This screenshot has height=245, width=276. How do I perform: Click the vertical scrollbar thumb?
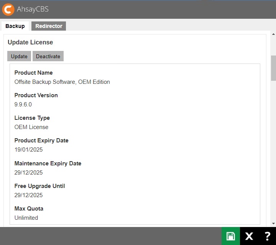click(273, 68)
